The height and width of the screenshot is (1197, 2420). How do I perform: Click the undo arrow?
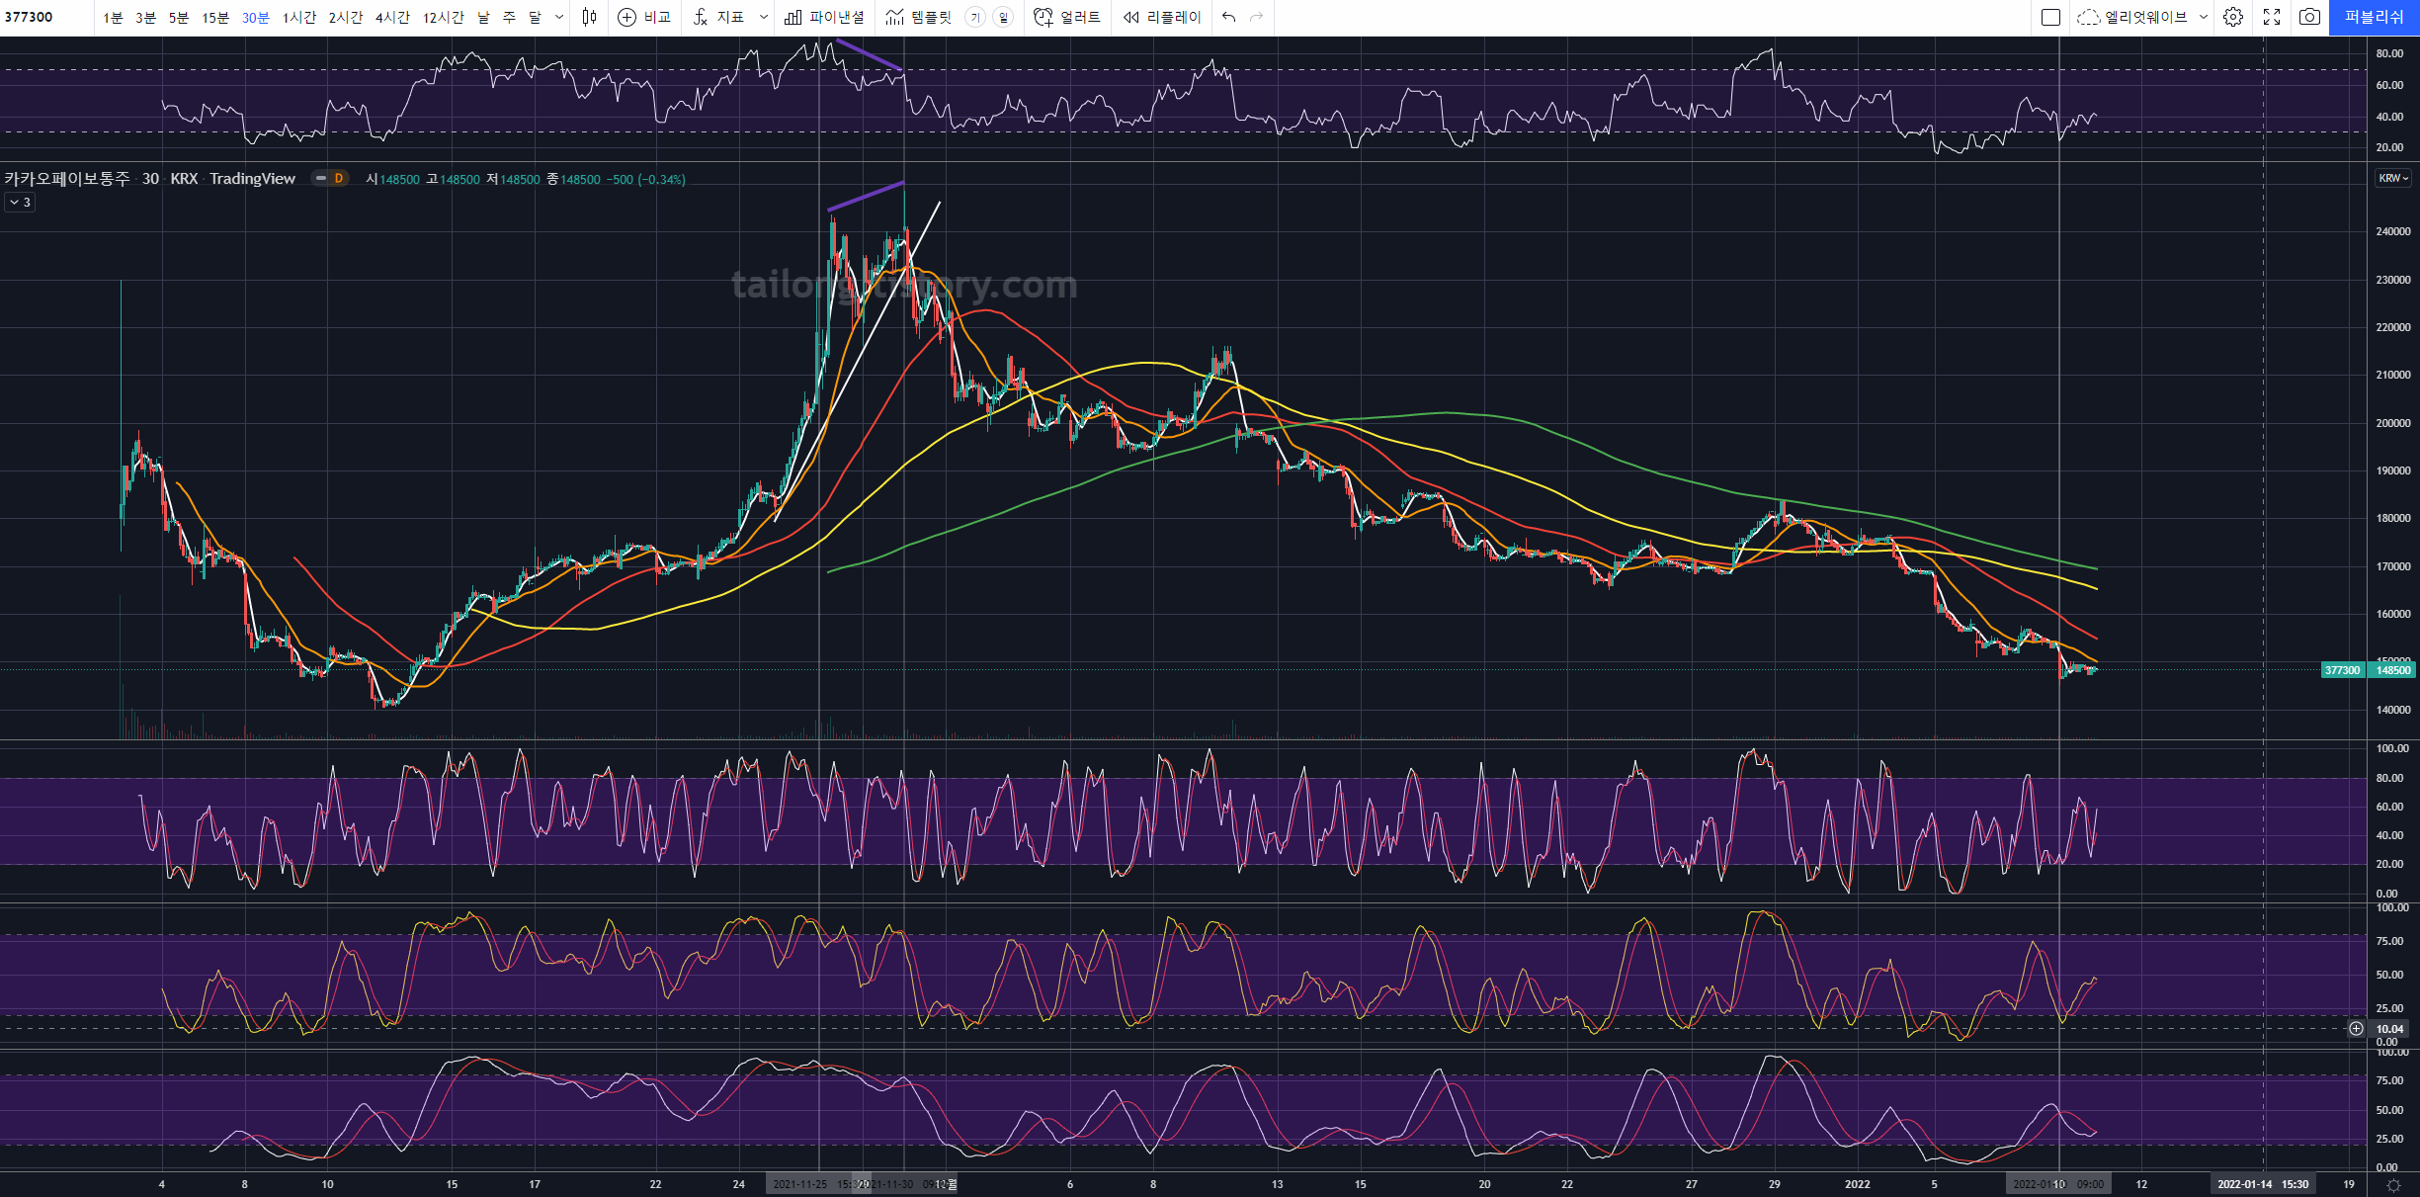1228,17
